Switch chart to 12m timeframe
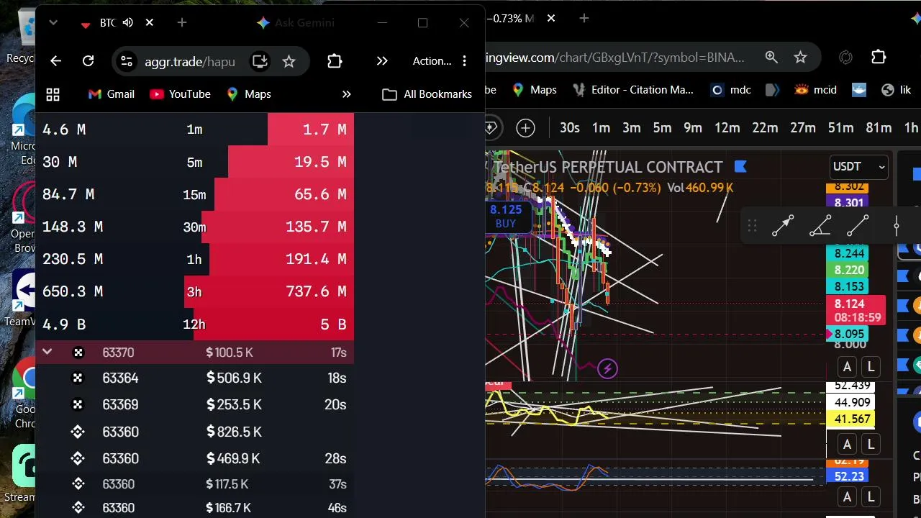921x518 pixels. tap(727, 128)
